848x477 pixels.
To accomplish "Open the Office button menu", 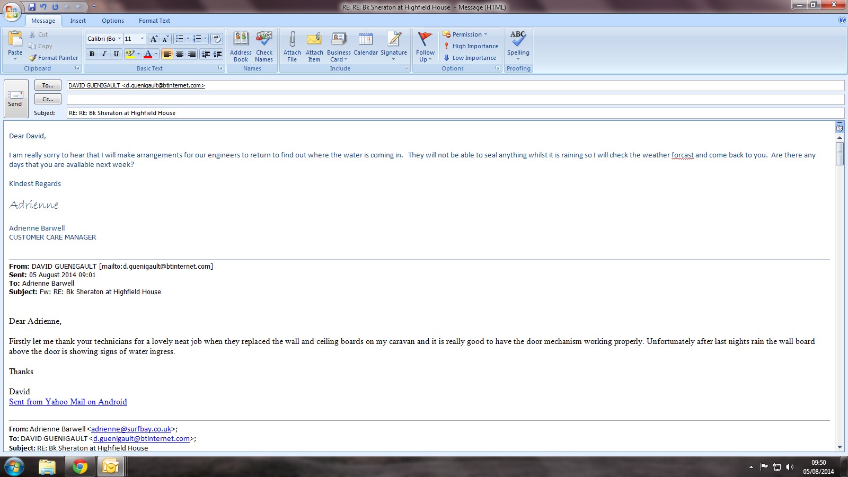I will click(11, 11).
